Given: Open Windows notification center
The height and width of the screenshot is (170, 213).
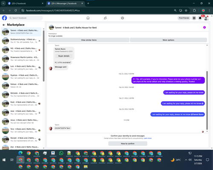Looking at the screenshot, I should tap(207, 160).
